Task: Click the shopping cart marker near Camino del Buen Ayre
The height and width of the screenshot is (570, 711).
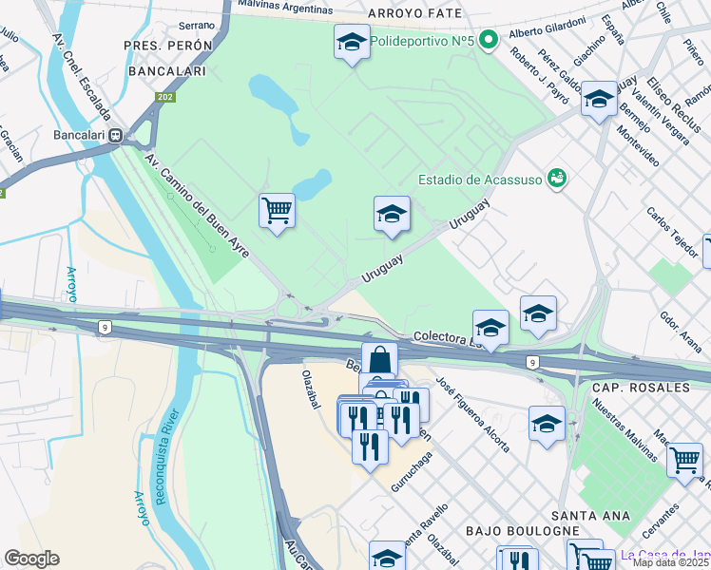Action: [277, 212]
